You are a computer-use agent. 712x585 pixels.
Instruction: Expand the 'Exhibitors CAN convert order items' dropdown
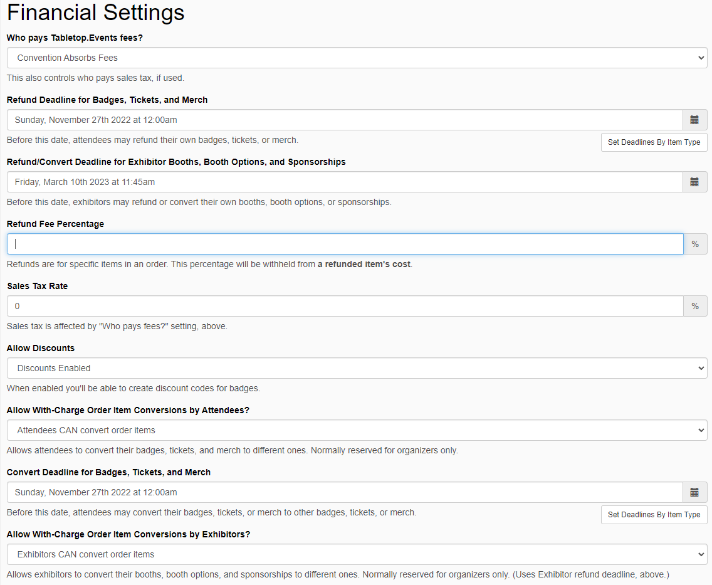357,554
